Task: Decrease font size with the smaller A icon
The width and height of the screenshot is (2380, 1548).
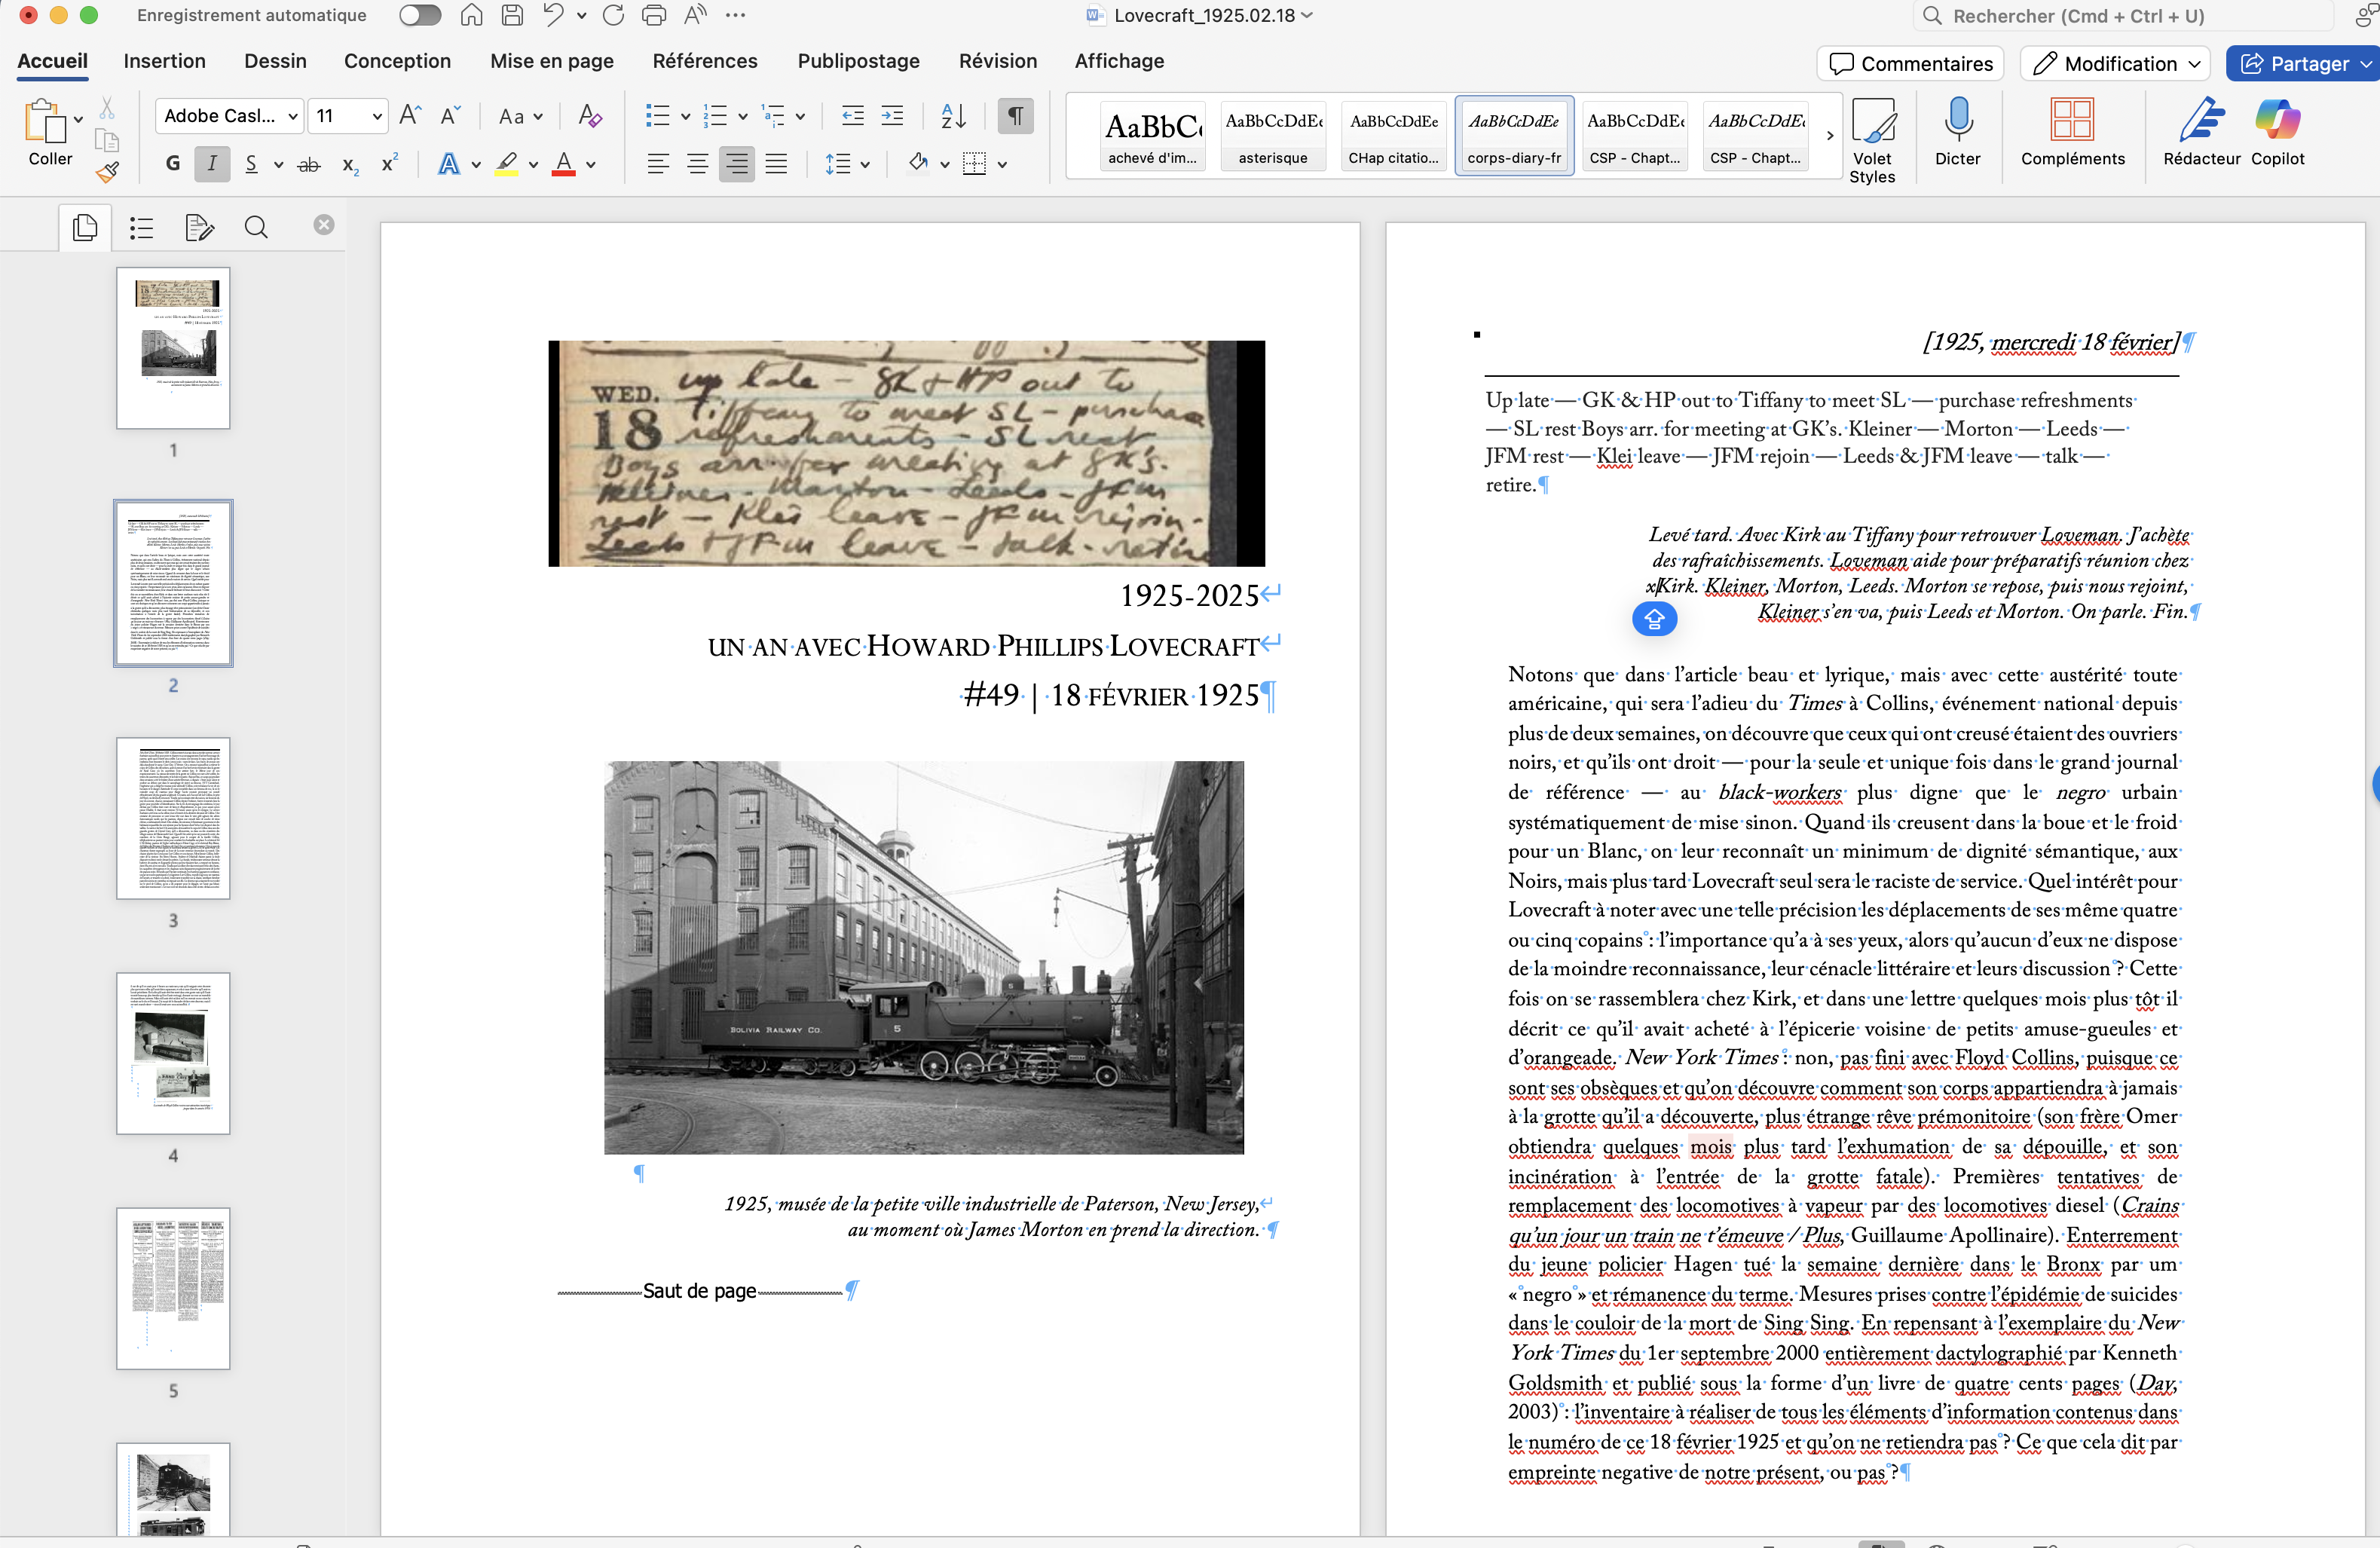Action: (x=450, y=116)
